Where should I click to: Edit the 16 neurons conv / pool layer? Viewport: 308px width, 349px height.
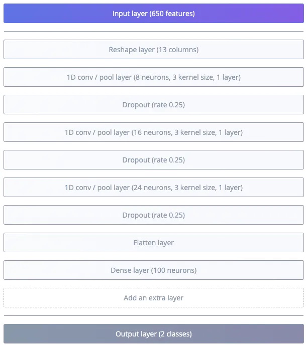point(154,132)
